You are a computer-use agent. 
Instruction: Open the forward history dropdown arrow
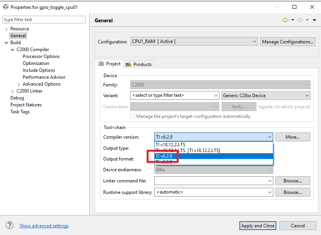[307, 20]
